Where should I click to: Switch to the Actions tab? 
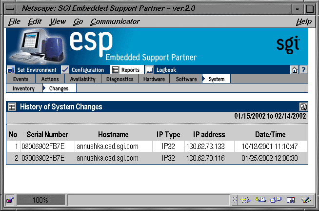pyautogui.click(x=50, y=79)
